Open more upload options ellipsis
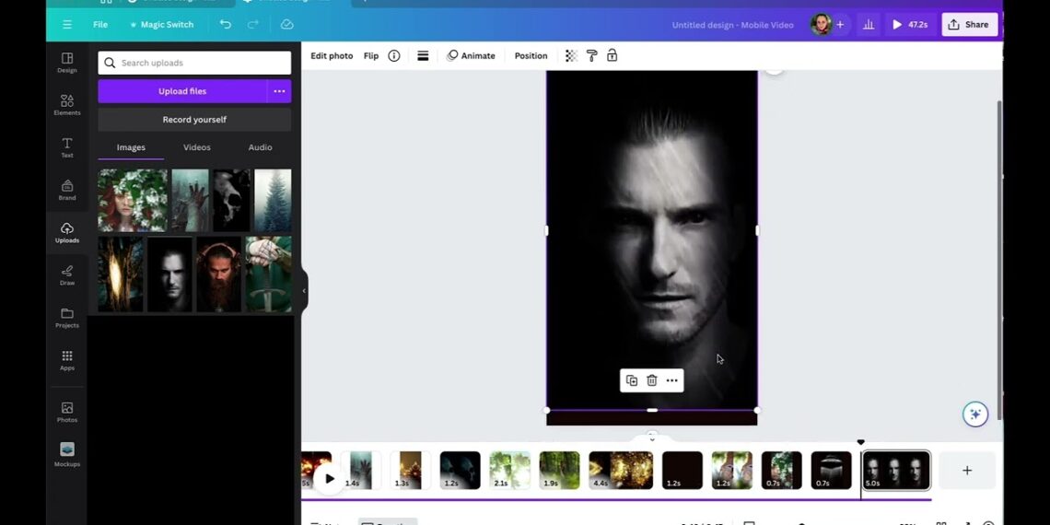 pos(279,91)
